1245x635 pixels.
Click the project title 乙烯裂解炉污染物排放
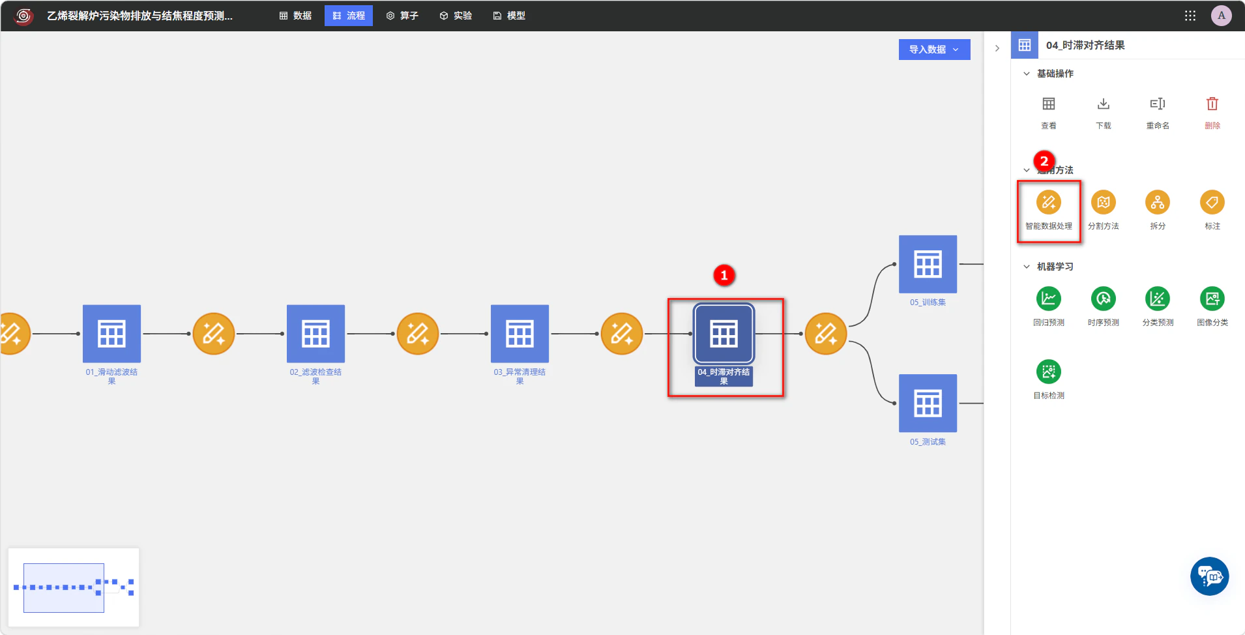point(139,16)
